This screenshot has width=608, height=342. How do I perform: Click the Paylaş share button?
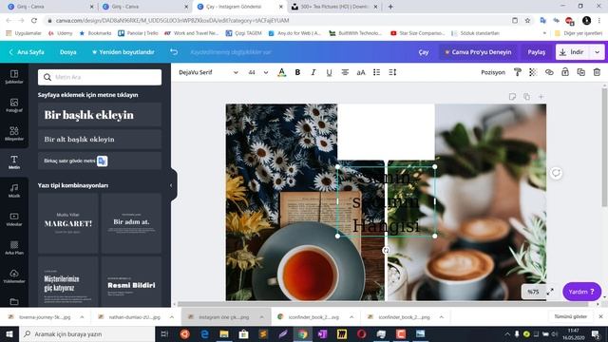536,52
